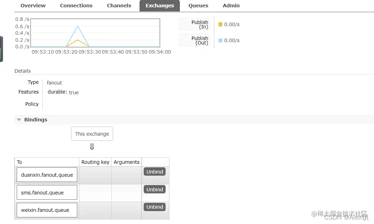Open the Overview tab
374x224 pixels.
tap(33, 6)
